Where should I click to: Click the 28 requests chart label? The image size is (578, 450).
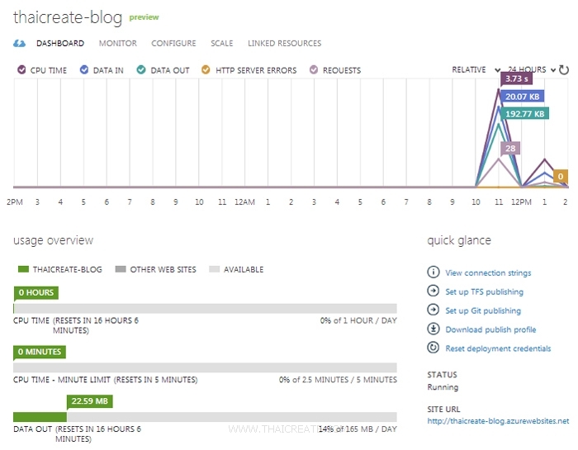point(510,148)
